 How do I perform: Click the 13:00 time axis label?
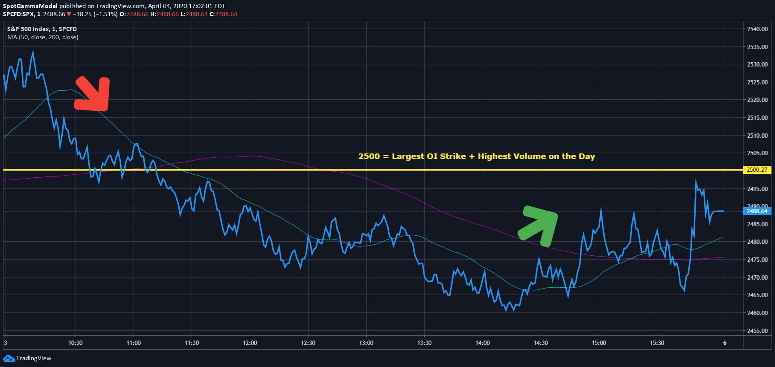(366, 343)
